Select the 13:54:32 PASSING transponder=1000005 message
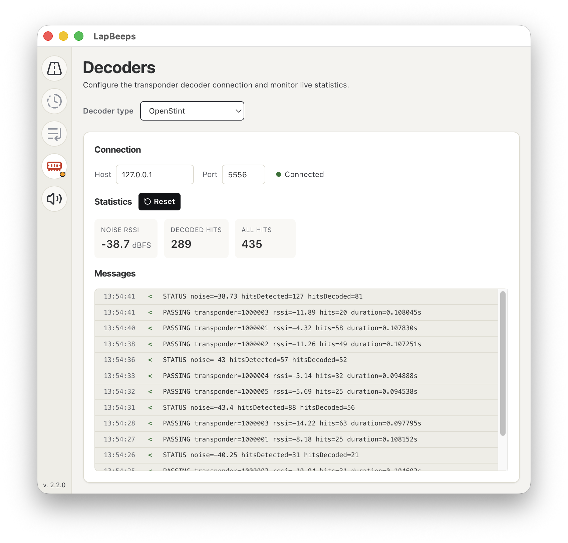Image resolution: width=568 pixels, height=543 pixels. (296, 392)
